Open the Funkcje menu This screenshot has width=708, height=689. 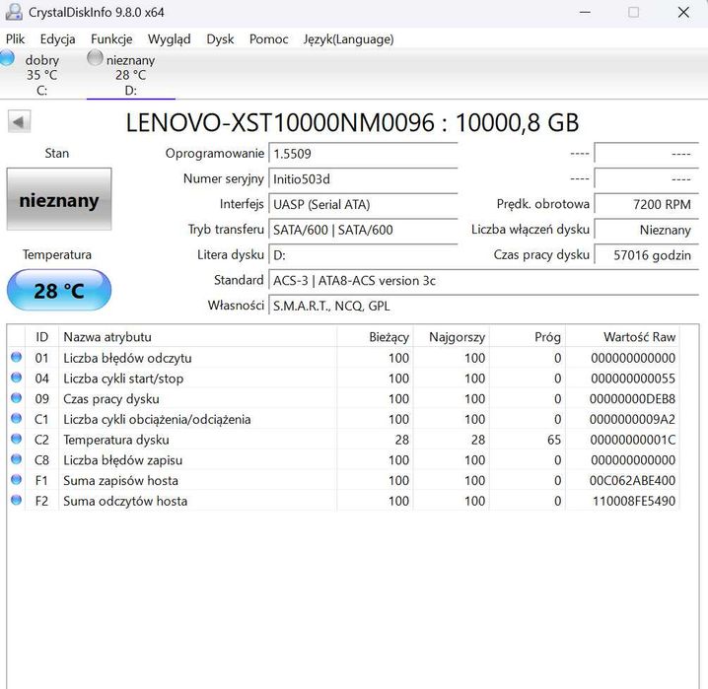point(111,39)
